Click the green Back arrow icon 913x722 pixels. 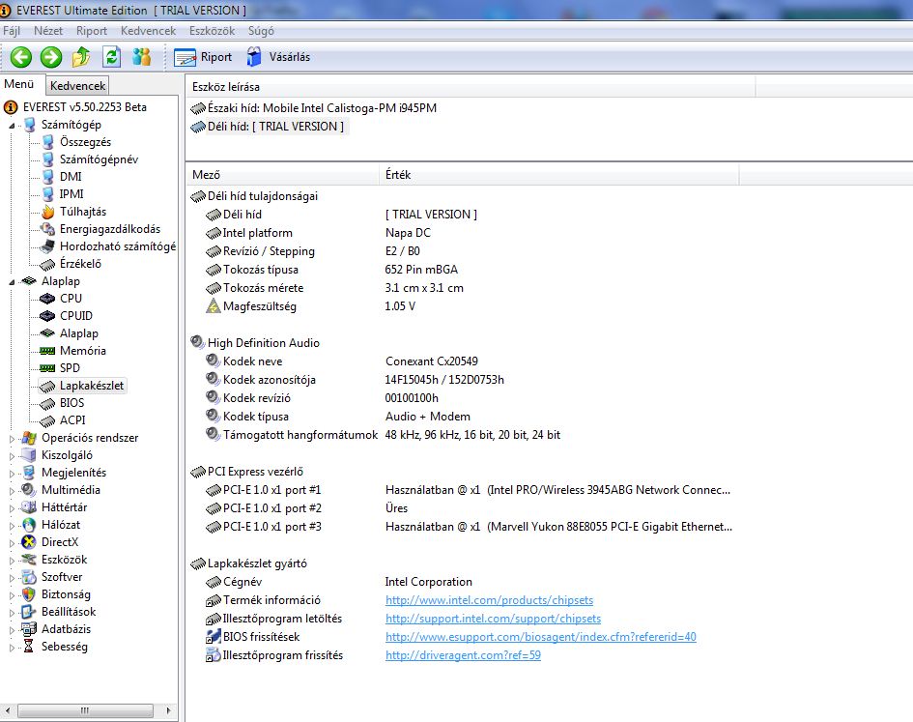click(21, 56)
